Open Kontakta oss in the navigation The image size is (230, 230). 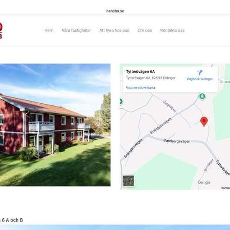172,31
